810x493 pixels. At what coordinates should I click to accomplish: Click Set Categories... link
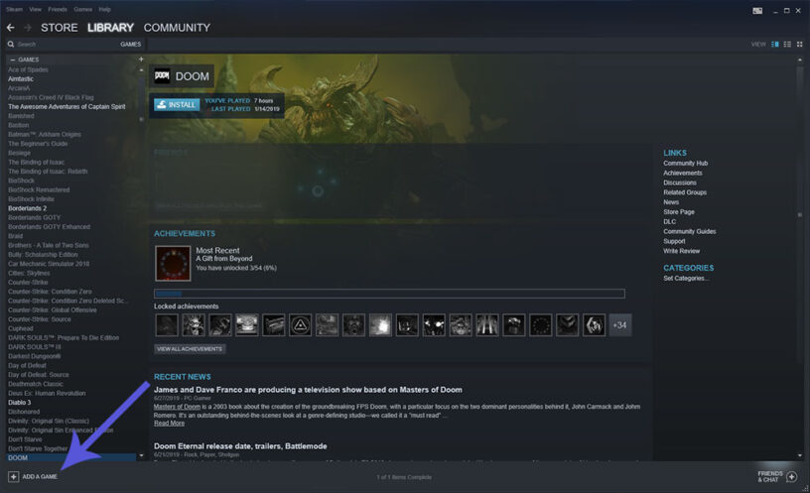click(686, 279)
